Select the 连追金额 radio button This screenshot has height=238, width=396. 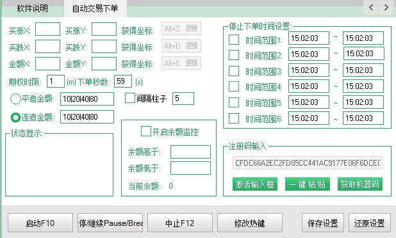pyautogui.click(x=15, y=117)
